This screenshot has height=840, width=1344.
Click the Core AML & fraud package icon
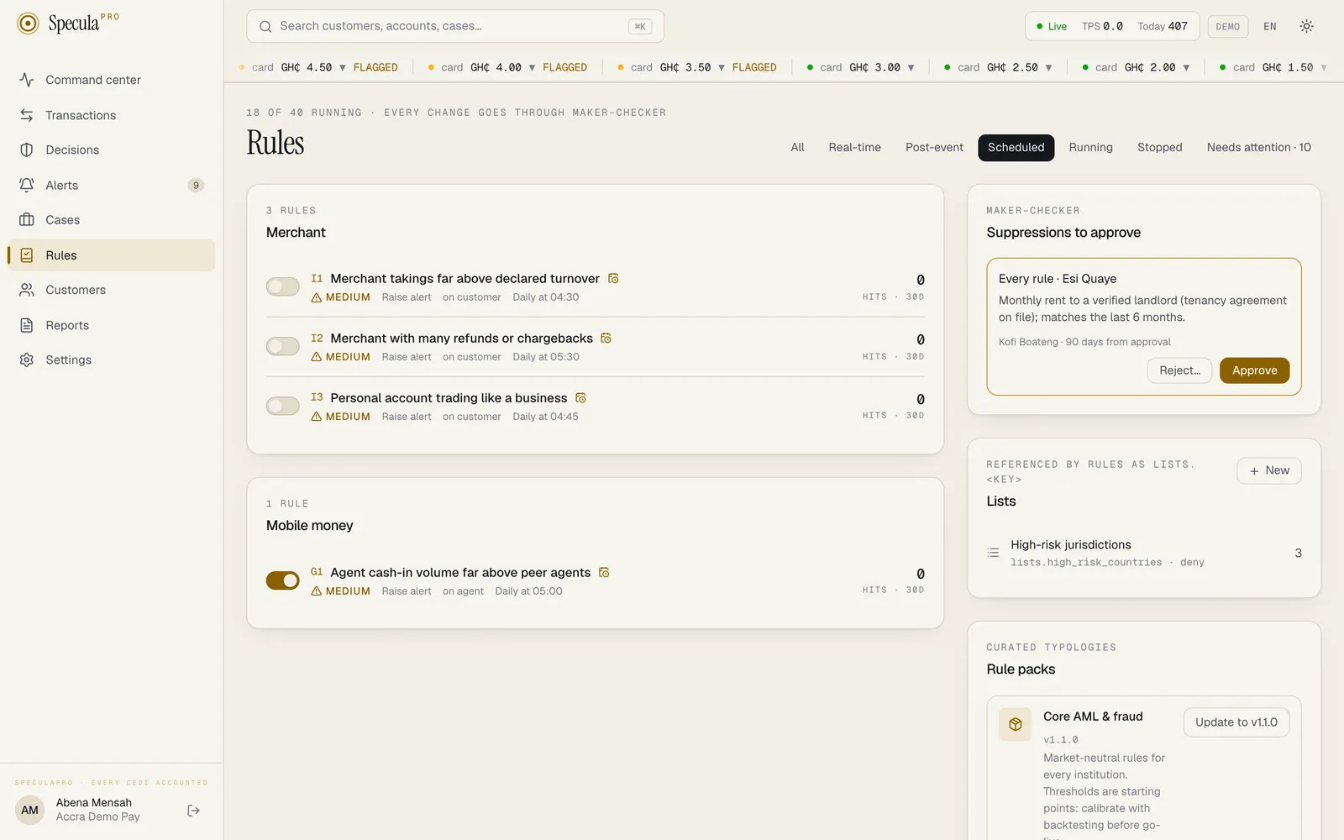coord(1015,724)
